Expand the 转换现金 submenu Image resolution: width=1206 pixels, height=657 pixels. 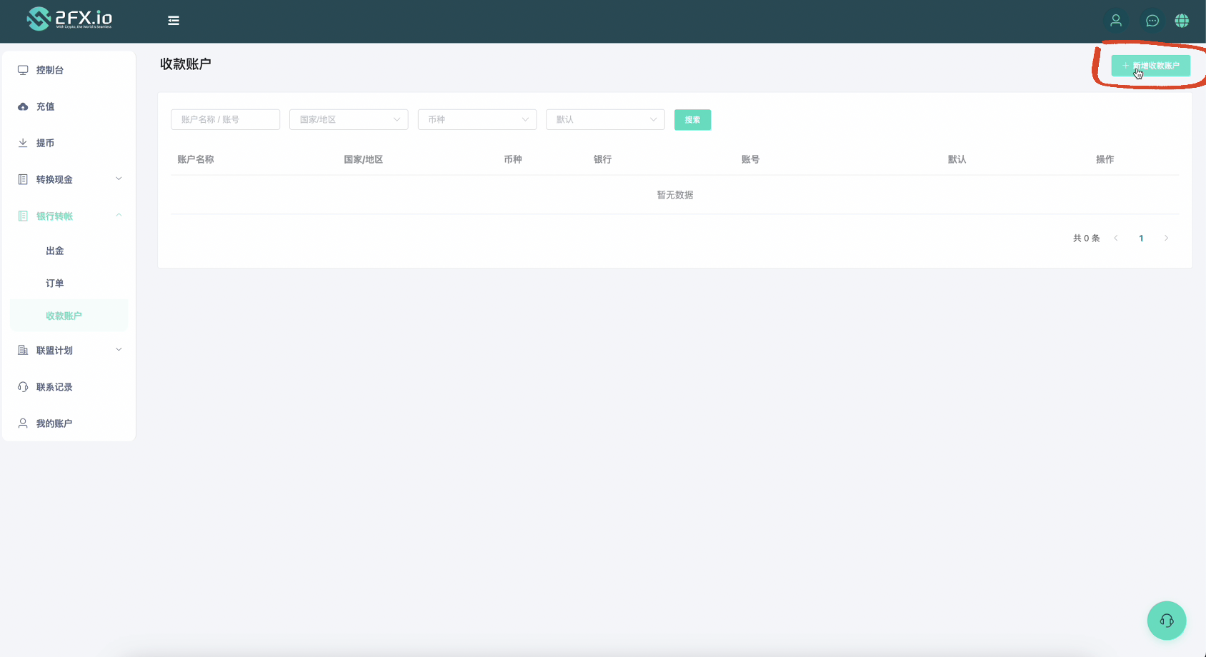[x=69, y=179]
